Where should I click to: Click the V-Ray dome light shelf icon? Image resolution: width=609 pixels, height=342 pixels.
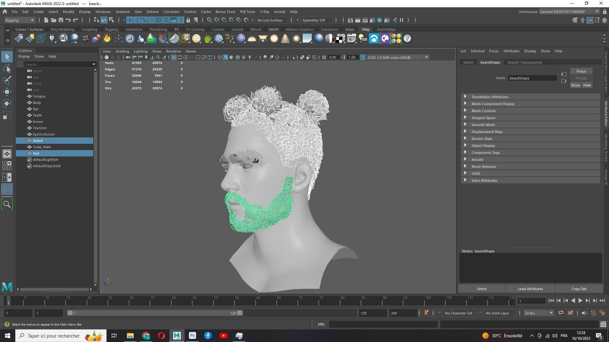click(x=252, y=39)
